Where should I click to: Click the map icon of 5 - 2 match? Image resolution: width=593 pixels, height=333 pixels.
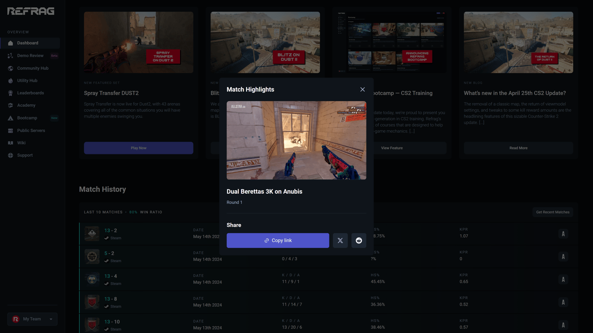click(92, 257)
